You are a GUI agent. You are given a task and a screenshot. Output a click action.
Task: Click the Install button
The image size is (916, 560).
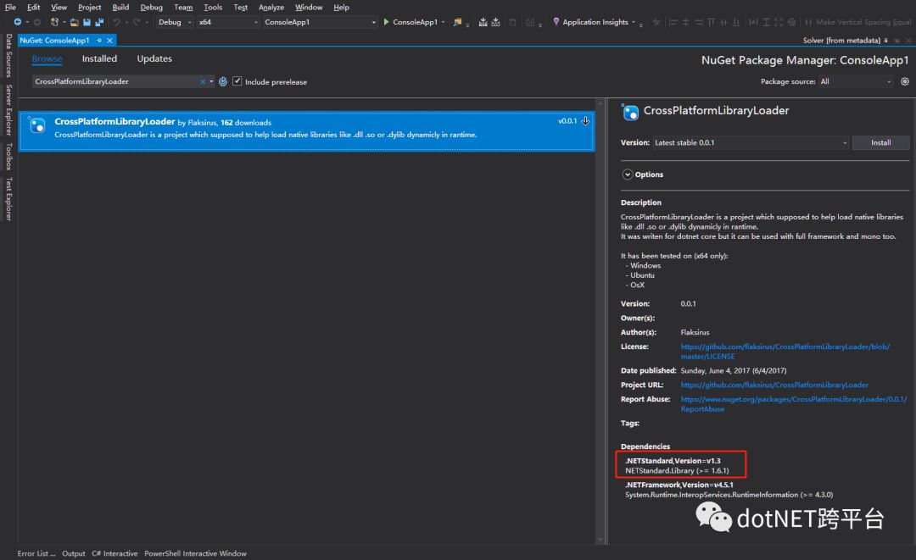tap(880, 143)
